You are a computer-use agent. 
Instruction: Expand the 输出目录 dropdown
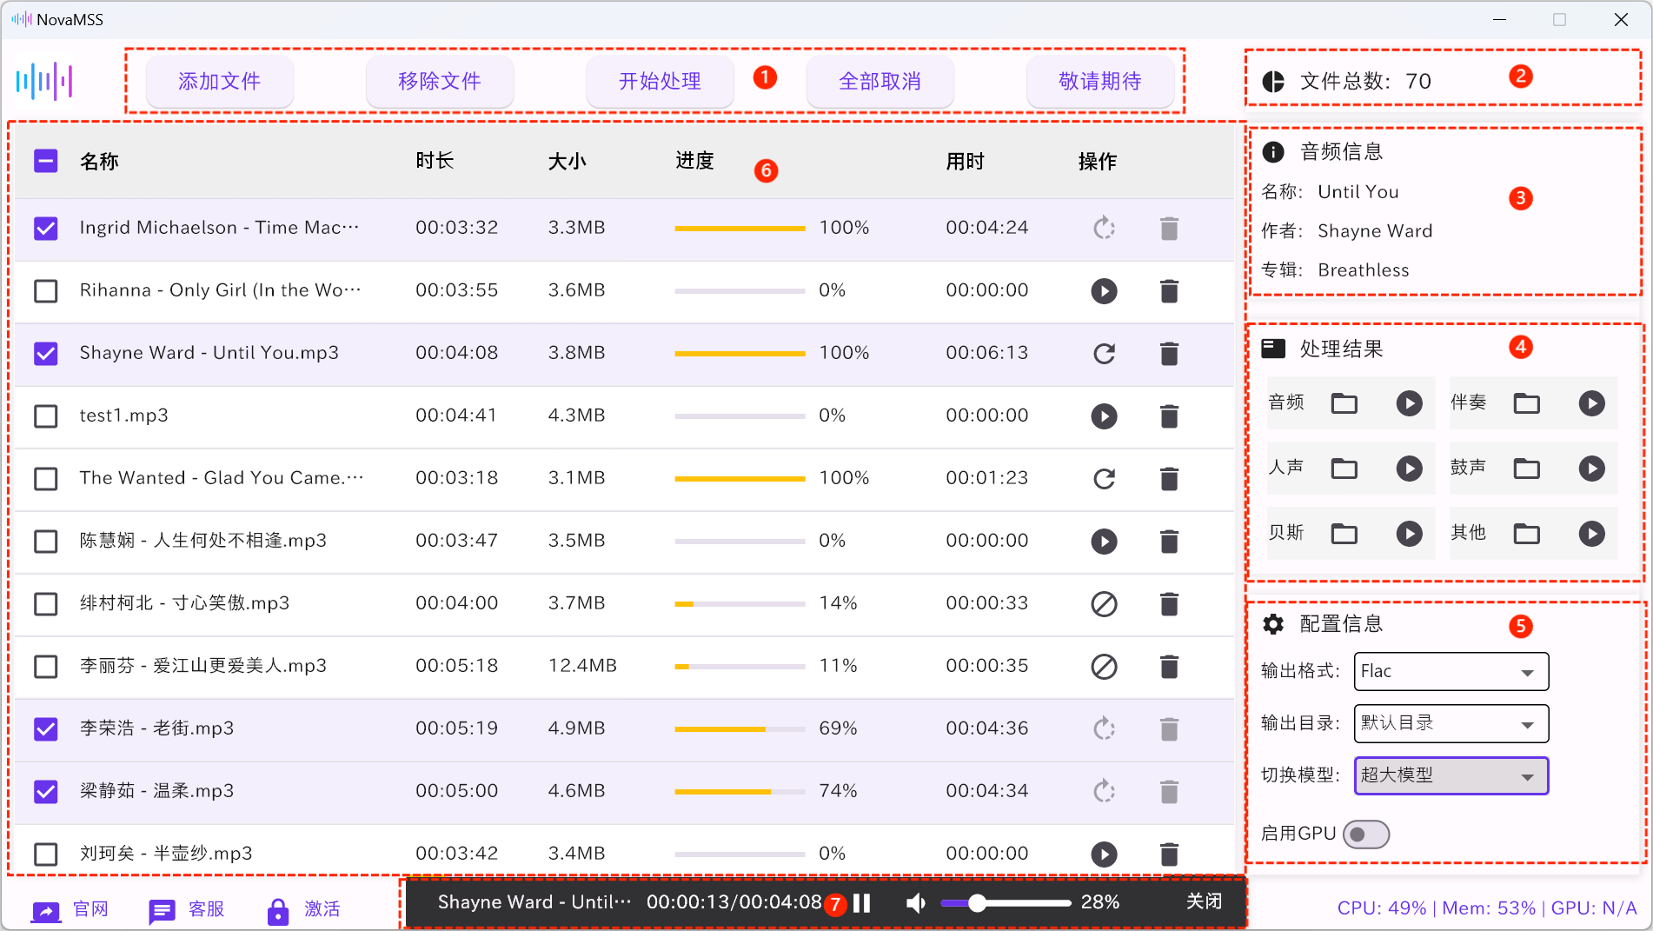pyautogui.click(x=1451, y=724)
